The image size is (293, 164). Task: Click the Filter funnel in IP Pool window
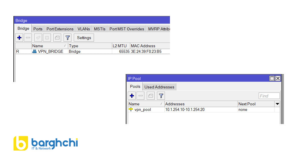click(161, 96)
